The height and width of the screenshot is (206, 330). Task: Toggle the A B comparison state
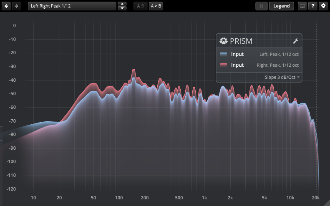tap(140, 6)
